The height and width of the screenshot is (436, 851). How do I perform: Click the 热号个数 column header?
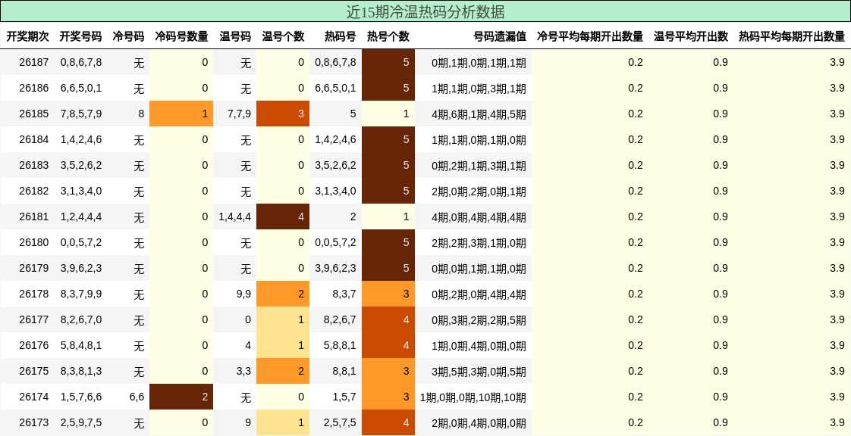click(388, 36)
